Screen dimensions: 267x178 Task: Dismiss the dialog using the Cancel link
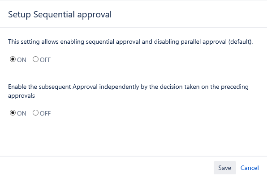click(250, 168)
